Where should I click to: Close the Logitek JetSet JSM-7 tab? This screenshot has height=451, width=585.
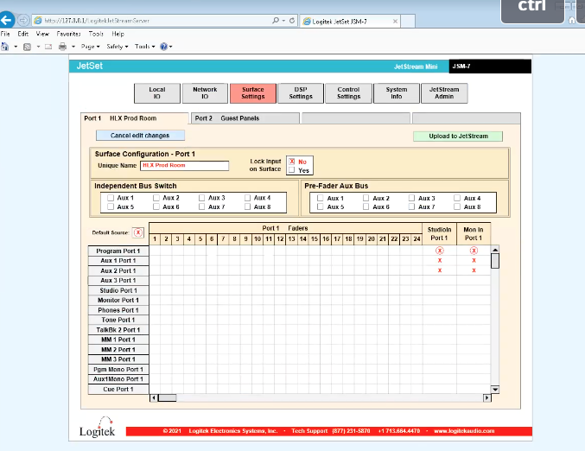click(395, 22)
